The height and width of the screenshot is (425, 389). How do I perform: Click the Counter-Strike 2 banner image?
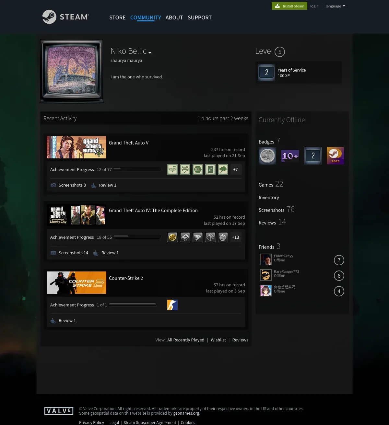(x=77, y=282)
